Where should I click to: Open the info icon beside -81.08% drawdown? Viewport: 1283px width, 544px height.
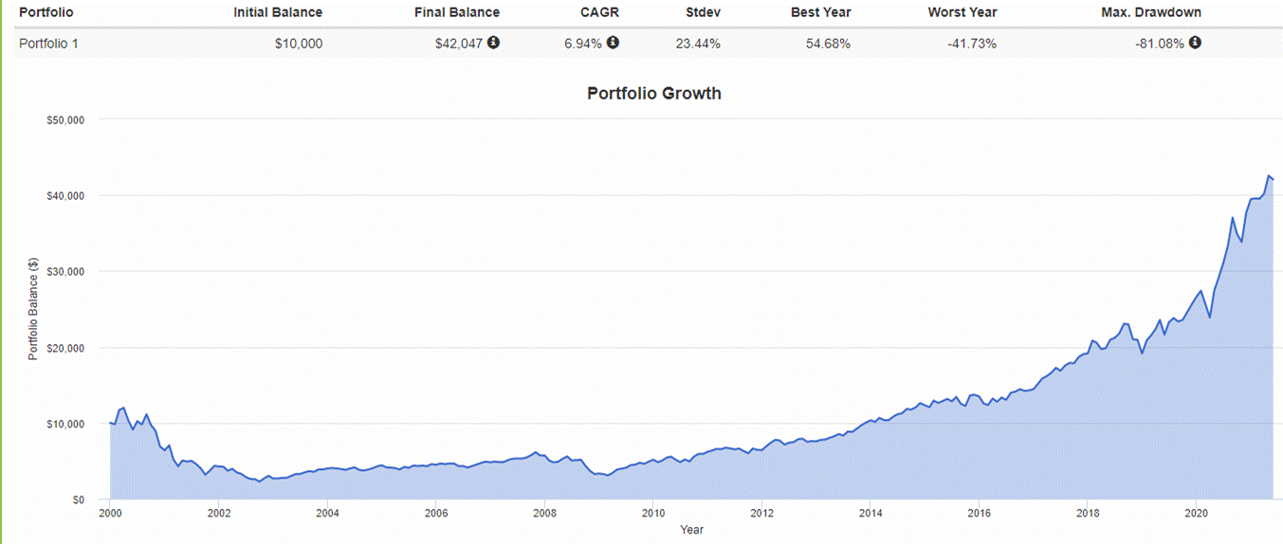(1195, 43)
